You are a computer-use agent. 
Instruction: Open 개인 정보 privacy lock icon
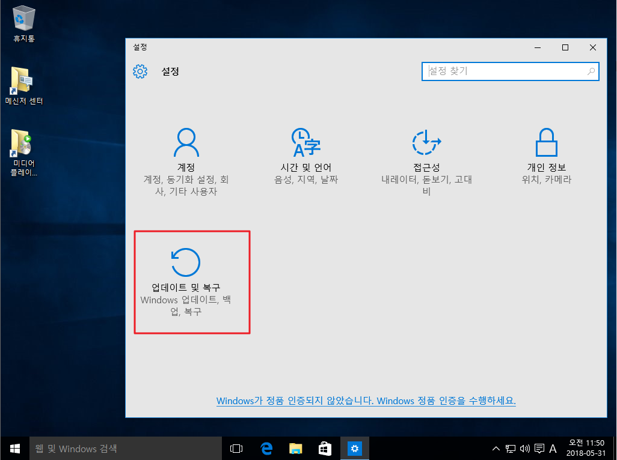coord(547,142)
